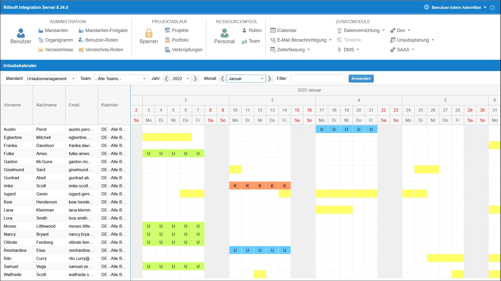Open the Benutzer administration icon
Image resolution: width=501 pixels, height=281 pixels.
pyautogui.click(x=21, y=33)
